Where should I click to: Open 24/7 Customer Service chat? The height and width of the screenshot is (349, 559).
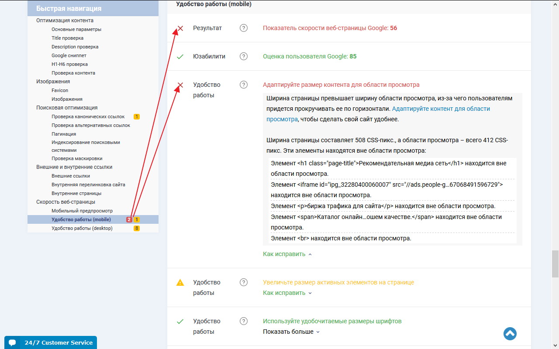point(59,342)
